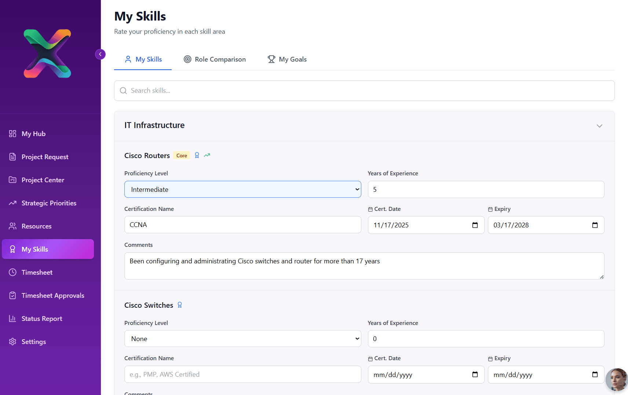Click the Timesheet Approvals clipboard icon
The height and width of the screenshot is (395, 628).
pos(12,295)
